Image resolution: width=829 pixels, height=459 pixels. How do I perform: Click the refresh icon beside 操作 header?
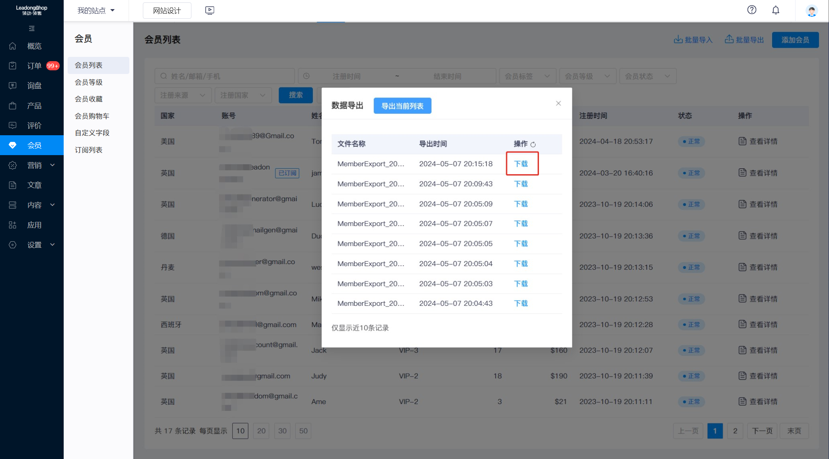(x=533, y=144)
